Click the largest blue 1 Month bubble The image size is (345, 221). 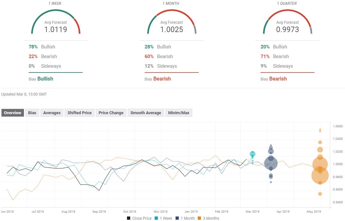(x=271, y=164)
